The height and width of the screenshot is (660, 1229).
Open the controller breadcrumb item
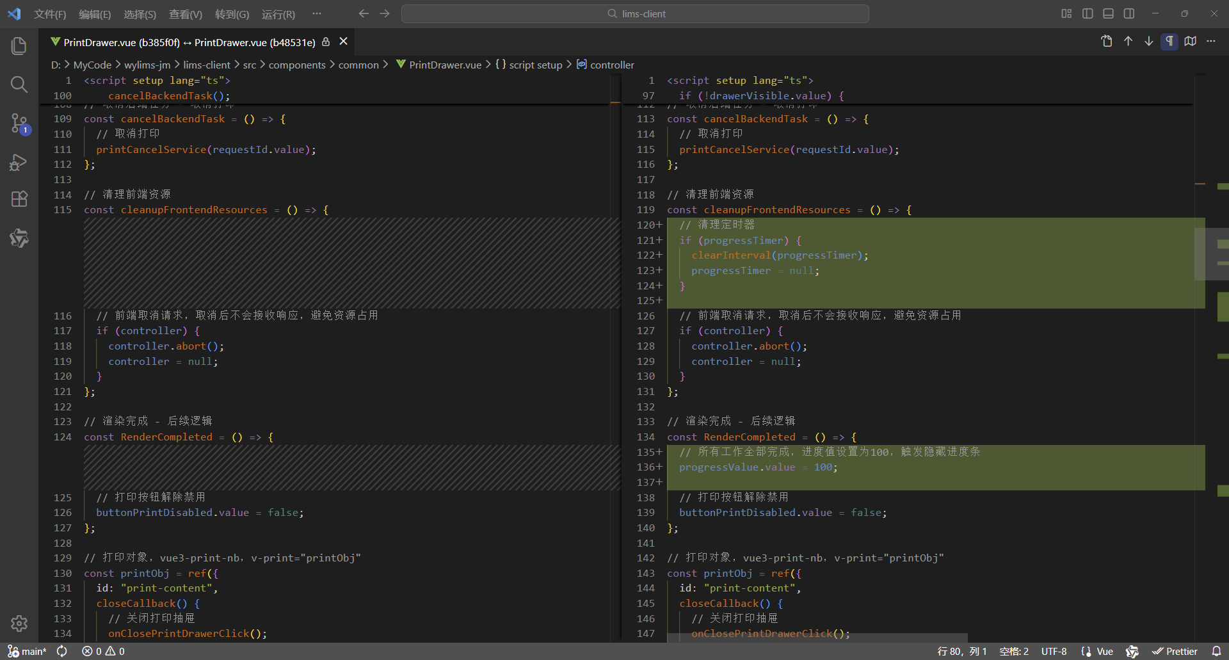pyautogui.click(x=611, y=65)
